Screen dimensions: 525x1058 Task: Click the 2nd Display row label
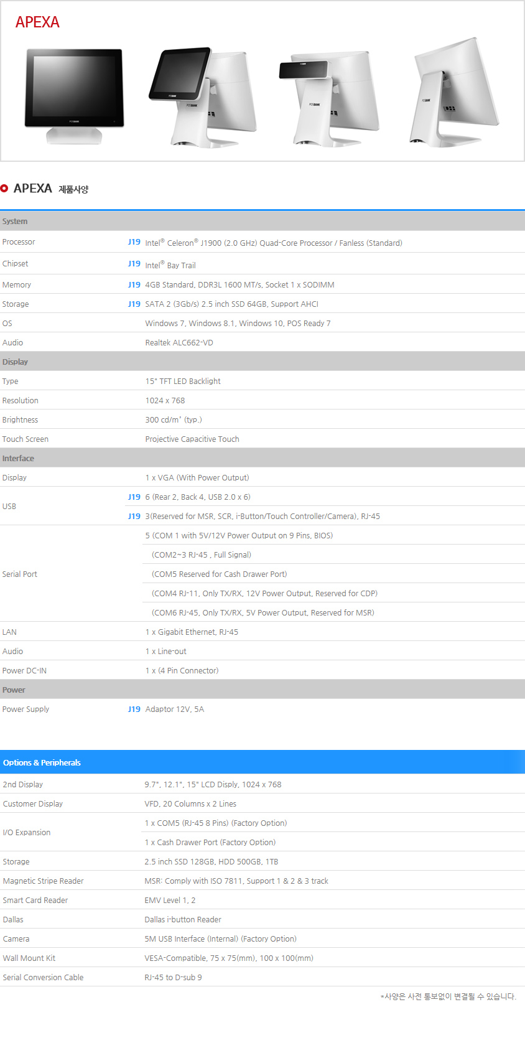pyautogui.click(x=23, y=785)
